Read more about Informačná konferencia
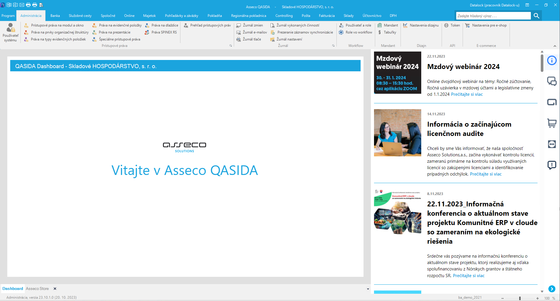560x301 pixels. coord(469,276)
